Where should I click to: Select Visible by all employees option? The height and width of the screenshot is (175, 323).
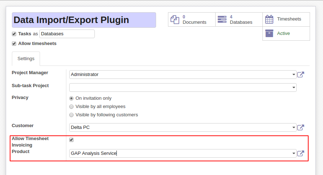pos(71,107)
